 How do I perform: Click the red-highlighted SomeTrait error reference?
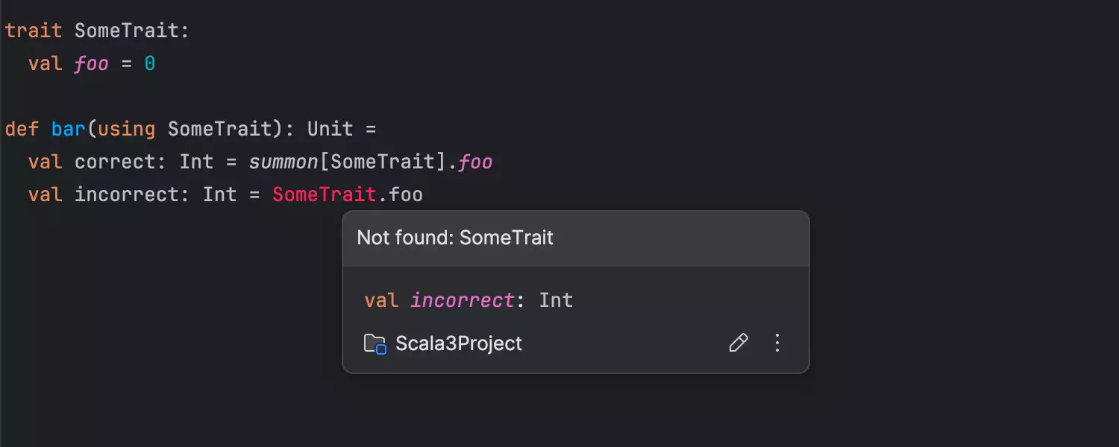(325, 194)
